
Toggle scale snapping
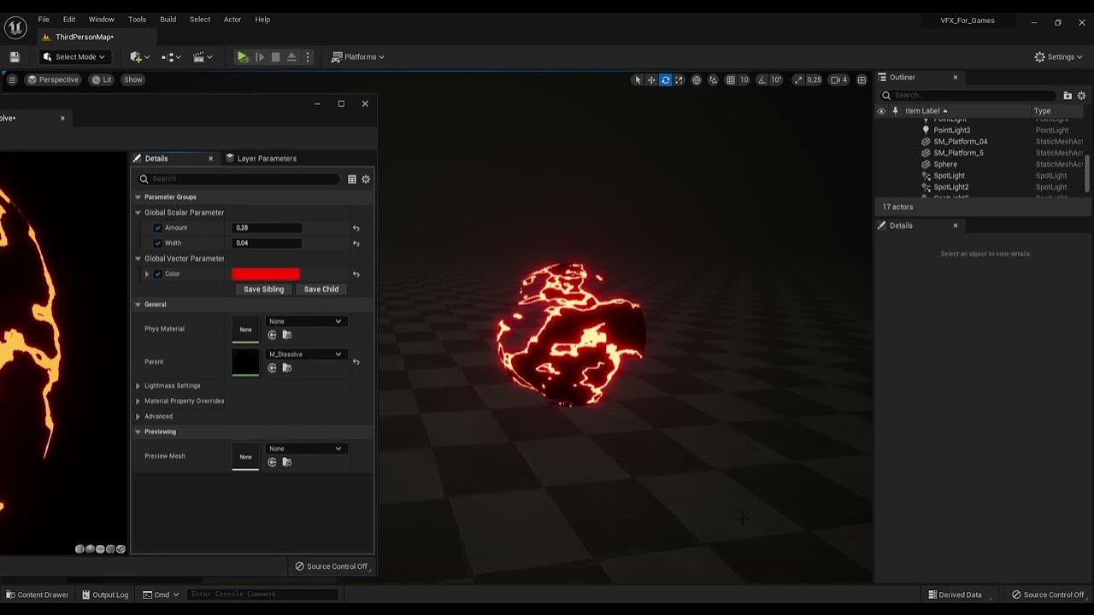click(x=797, y=79)
